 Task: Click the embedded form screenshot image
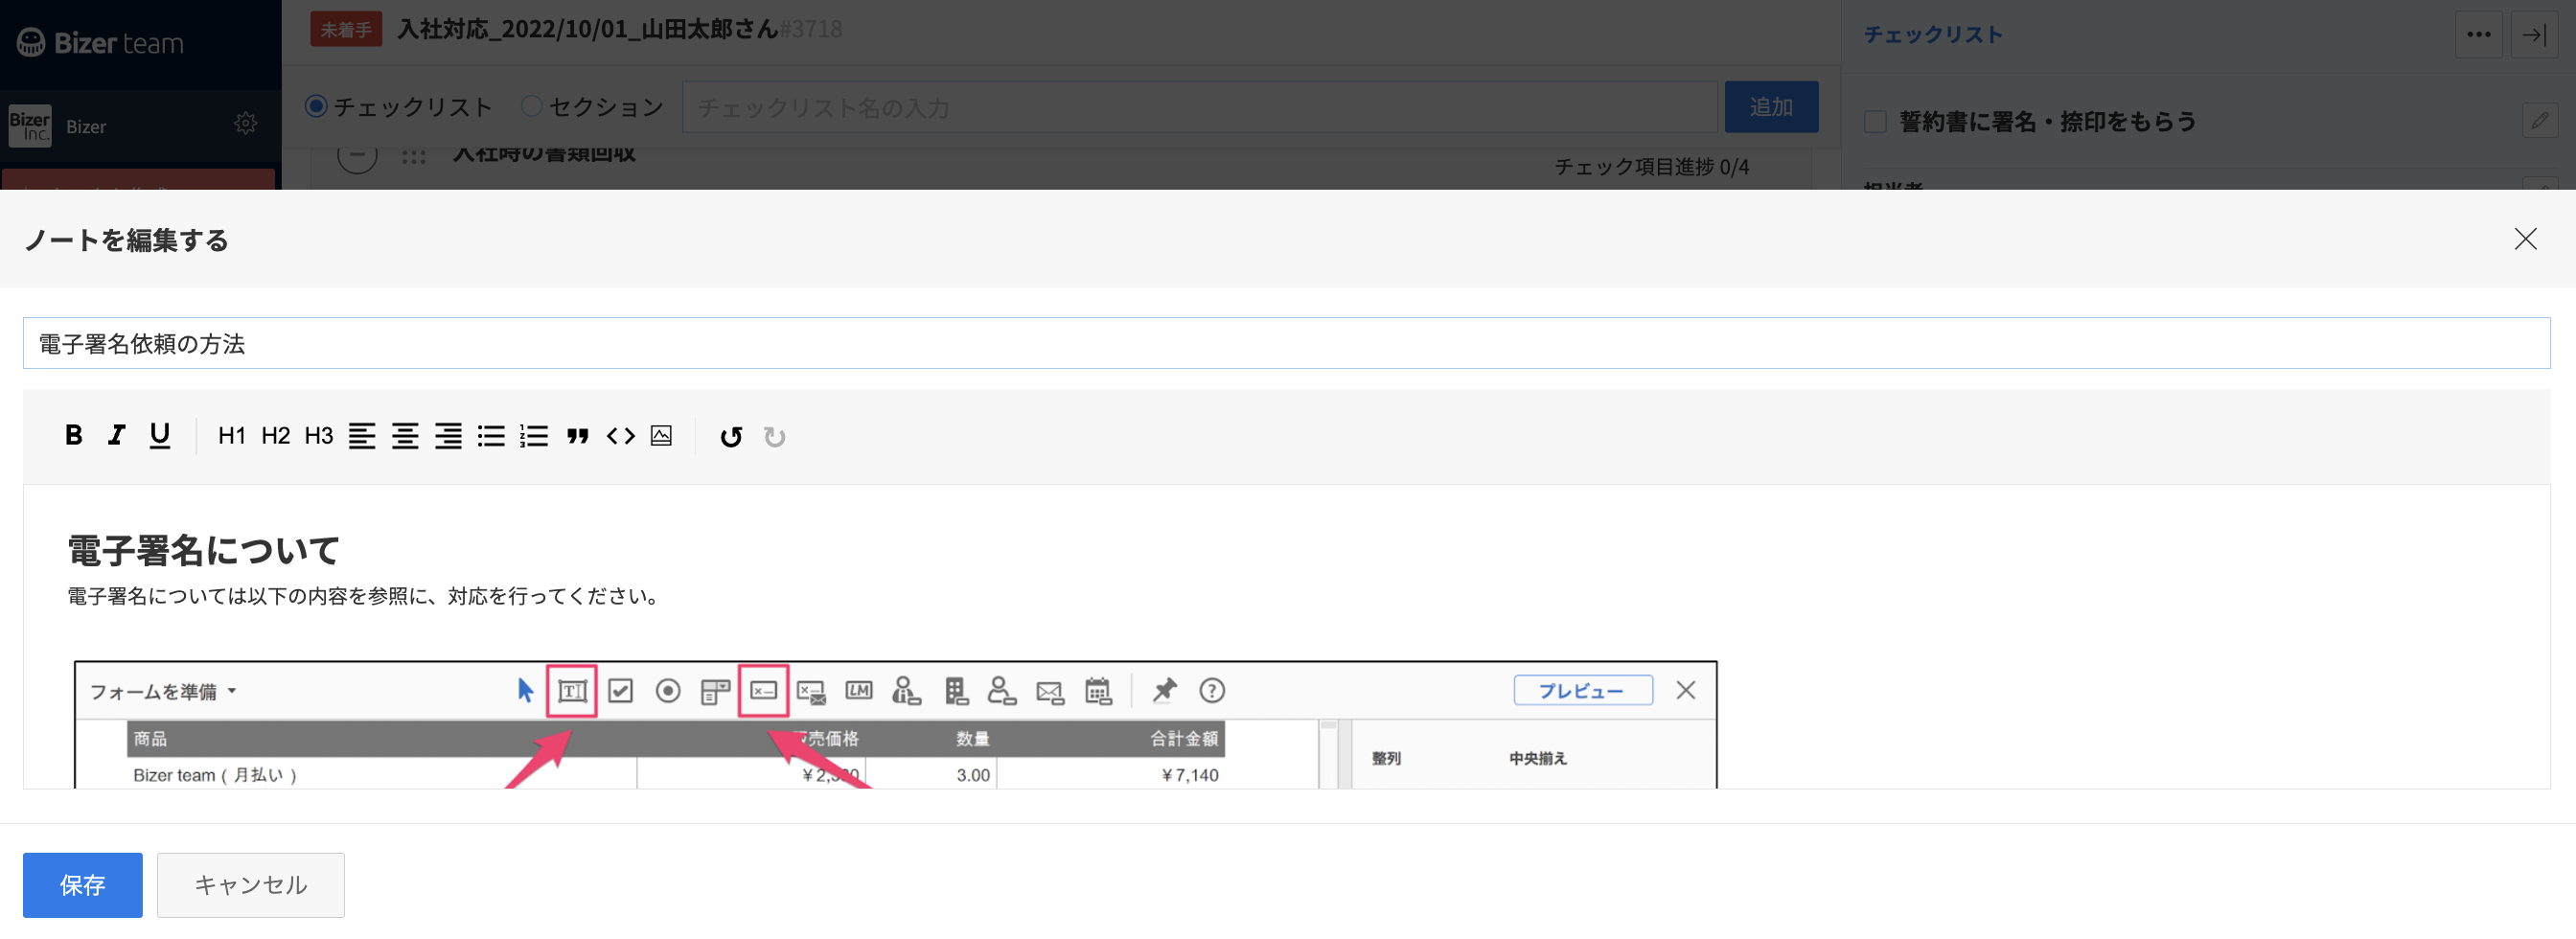[x=895, y=724]
